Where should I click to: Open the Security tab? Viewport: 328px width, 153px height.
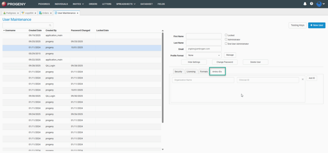[178, 72]
